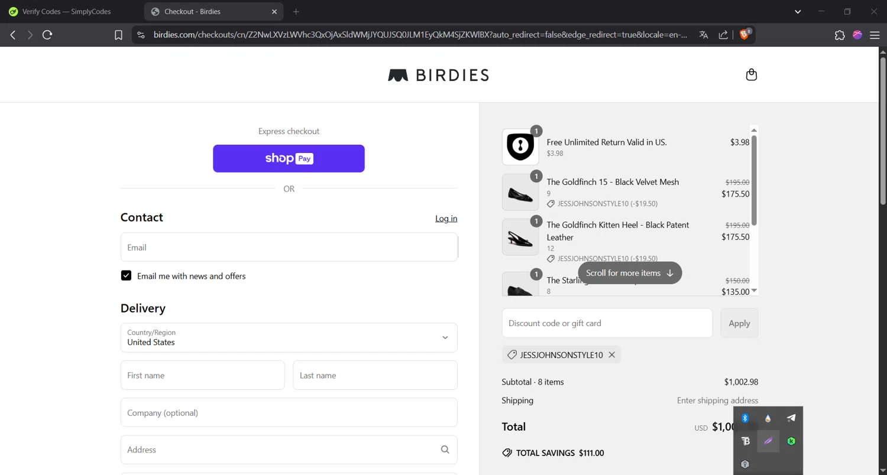The height and width of the screenshot is (475, 887).
Task: Click order list scroll-up arrow
Action: pos(754,130)
